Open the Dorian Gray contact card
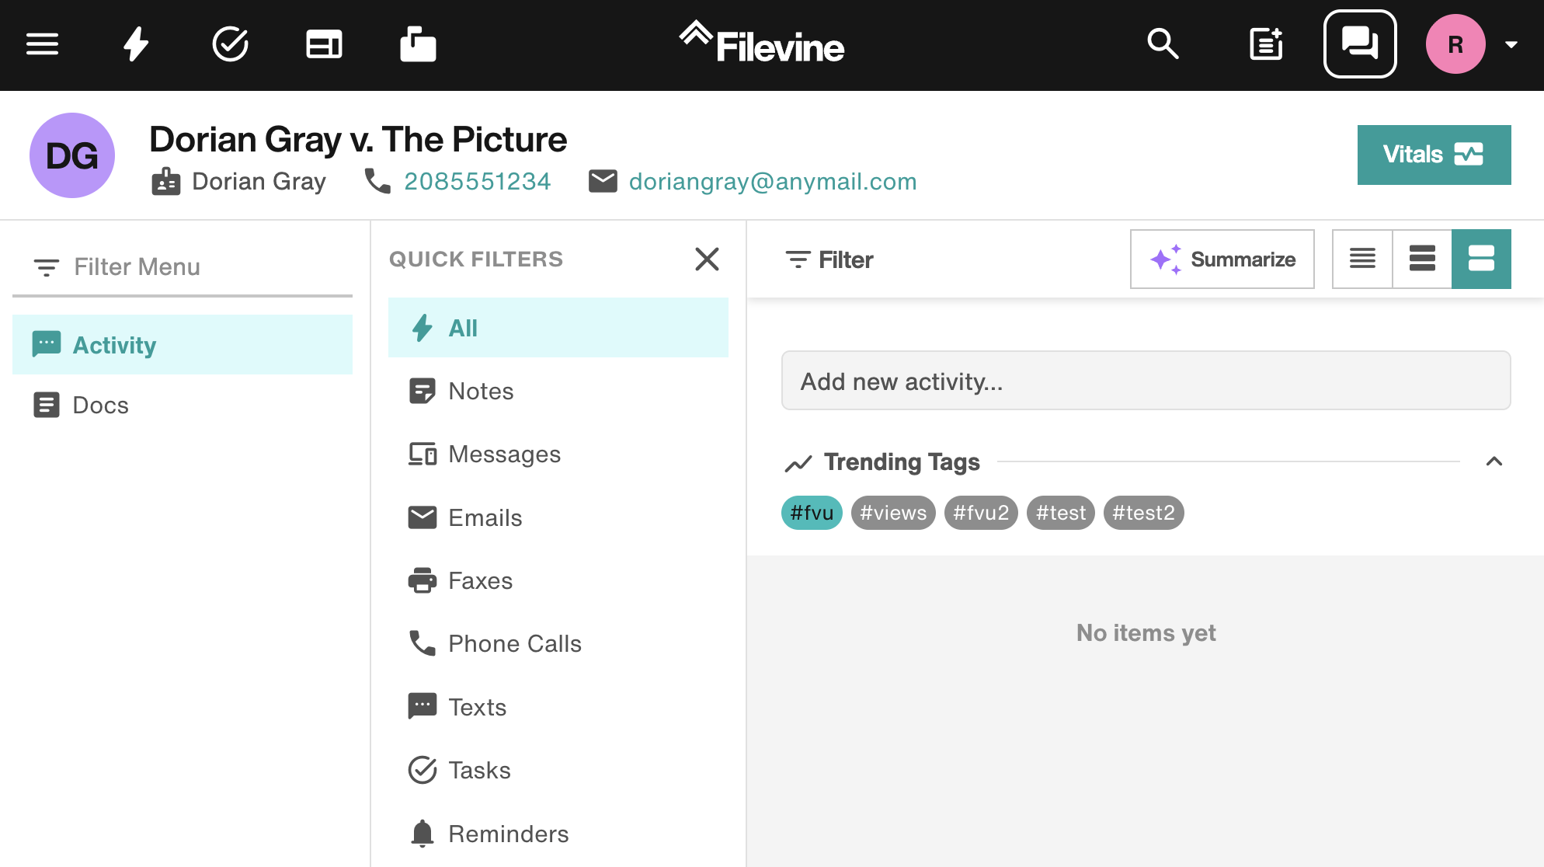 239,182
